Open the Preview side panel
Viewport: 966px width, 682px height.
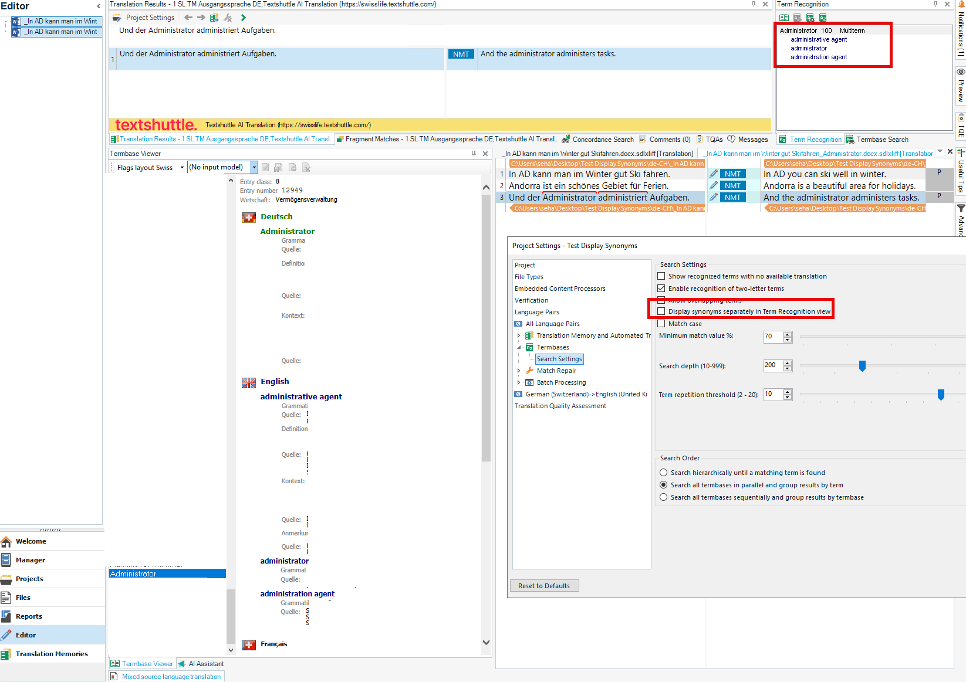[961, 85]
